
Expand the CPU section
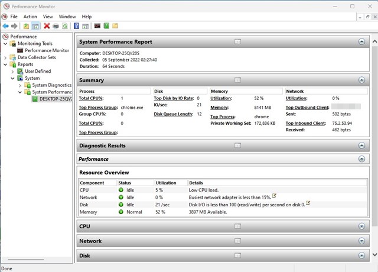tap(361, 226)
